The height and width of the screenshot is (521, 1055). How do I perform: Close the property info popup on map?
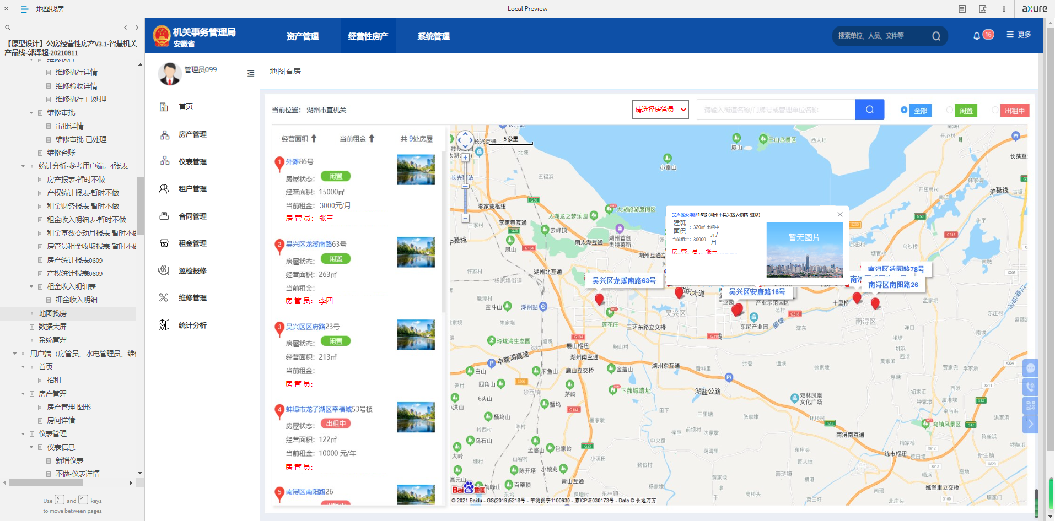pos(840,214)
